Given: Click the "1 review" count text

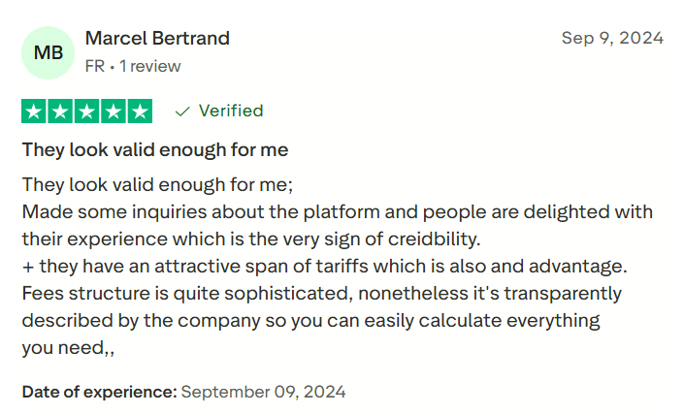Looking at the screenshot, I should tap(150, 67).
